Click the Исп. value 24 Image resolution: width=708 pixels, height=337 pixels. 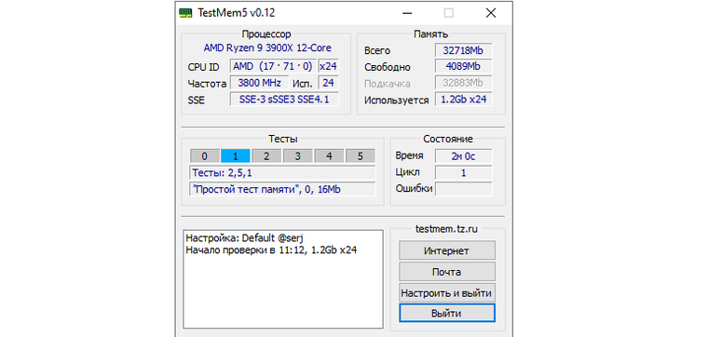click(x=328, y=83)
